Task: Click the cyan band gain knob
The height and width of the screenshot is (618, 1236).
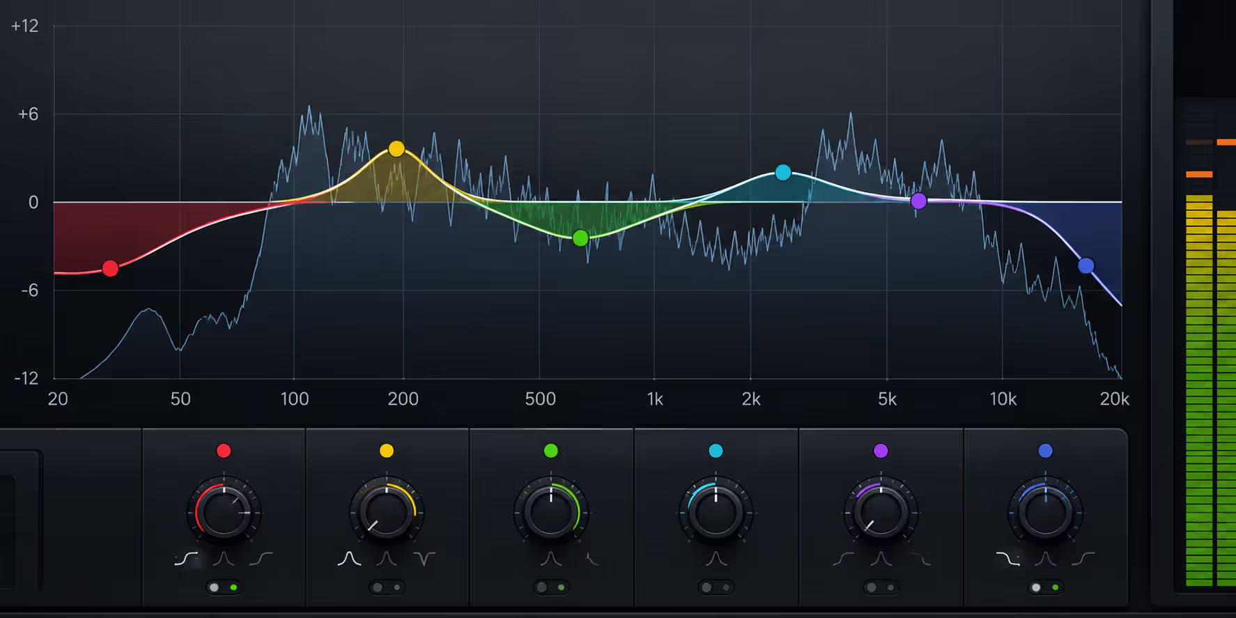Action: click(716, 513)
